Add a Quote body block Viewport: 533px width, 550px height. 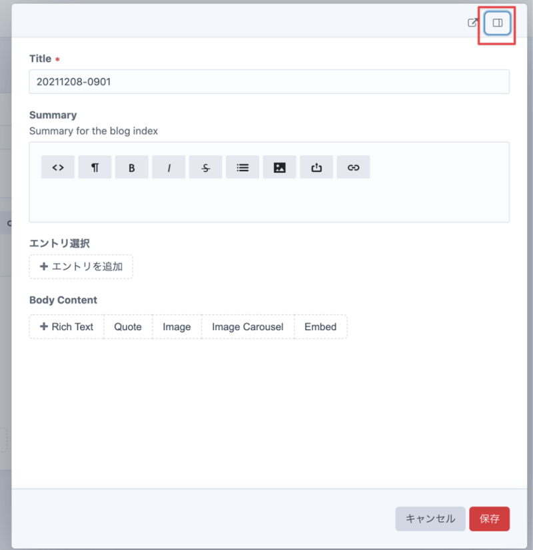128,327
